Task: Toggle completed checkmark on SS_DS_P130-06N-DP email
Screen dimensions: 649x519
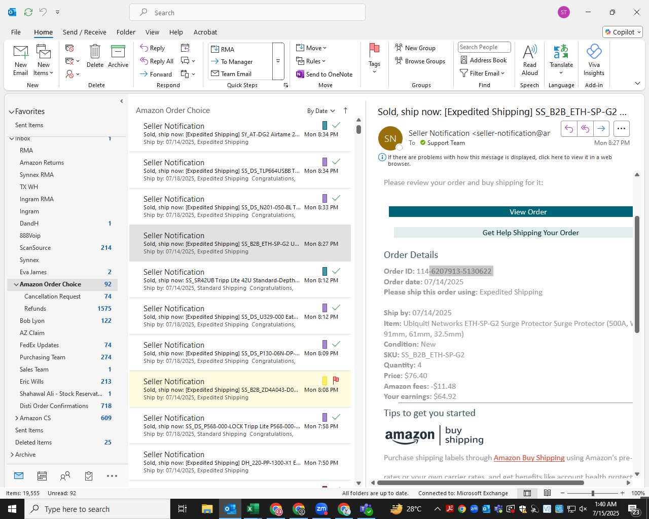Action: [336, 344]
